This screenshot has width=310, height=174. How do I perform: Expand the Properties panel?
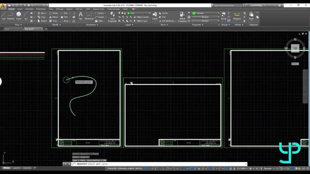(x=198, y=25)
